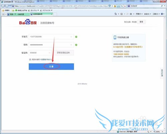Toggle the 阅读并接受 agreement checkbox

30,60
